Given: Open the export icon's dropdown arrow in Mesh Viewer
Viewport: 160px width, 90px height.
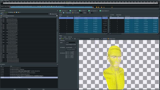Looking at the screenshot, I should [x=65, y=13].
